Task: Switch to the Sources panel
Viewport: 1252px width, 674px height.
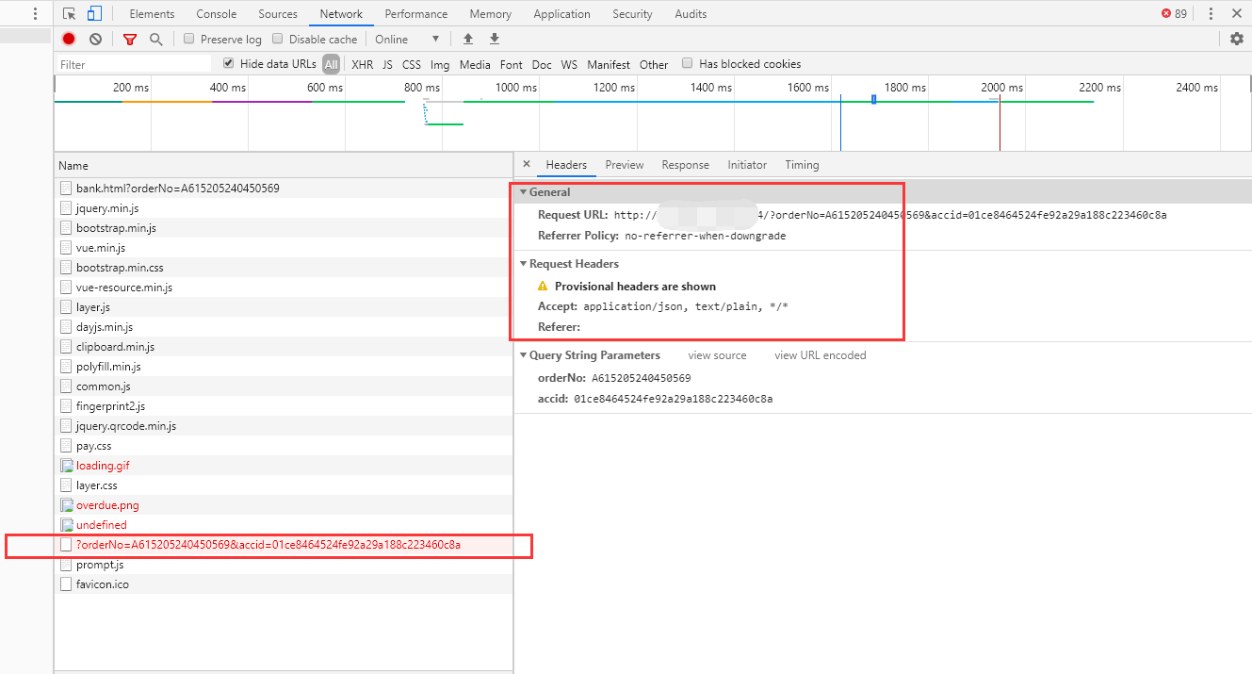Action: click(x=278, y=13)
